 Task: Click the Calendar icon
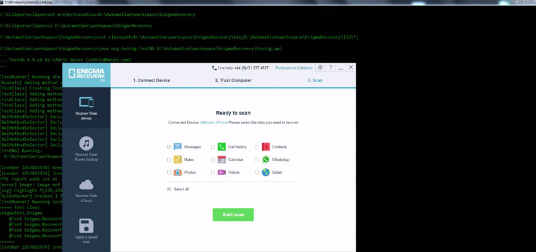(x=221, y=159)
